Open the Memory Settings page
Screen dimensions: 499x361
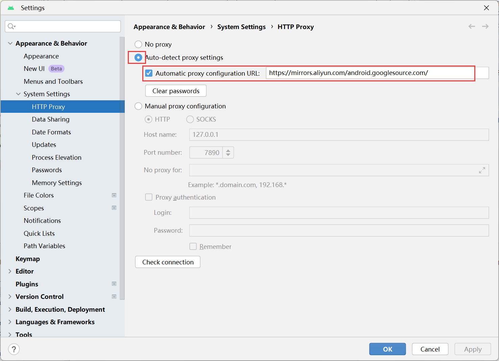click(x=57, y=183)
